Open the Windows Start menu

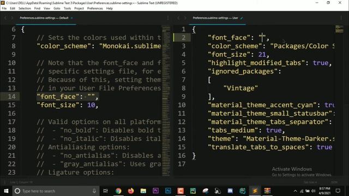tap(6, 191)
